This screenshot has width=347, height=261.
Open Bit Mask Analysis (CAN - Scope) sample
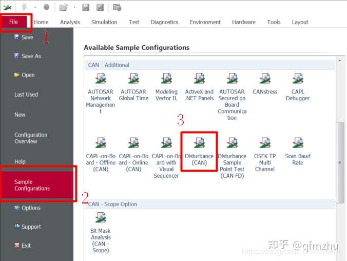(101, 233)
